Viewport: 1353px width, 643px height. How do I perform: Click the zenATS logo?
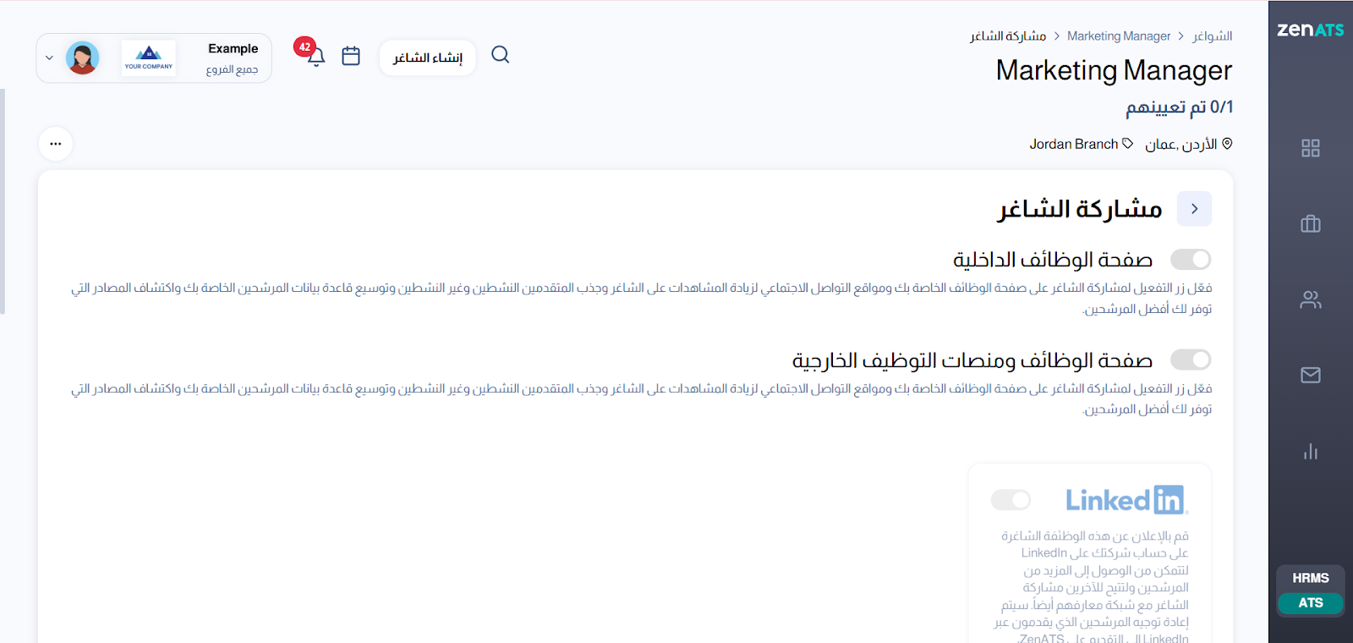click(1310, 30)
